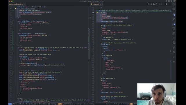
Task: Open the Run and Debug view
Action: pyautogui.click(x=174, y=19)
